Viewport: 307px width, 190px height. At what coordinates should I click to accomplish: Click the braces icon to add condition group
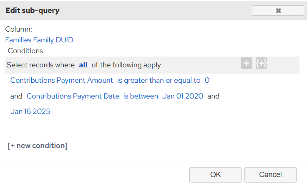point(261,63)
